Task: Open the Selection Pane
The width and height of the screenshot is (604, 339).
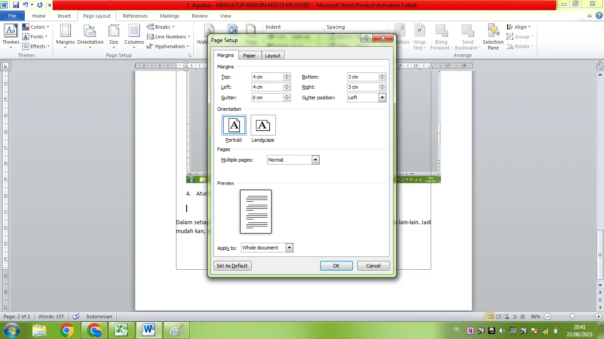Action: [493, 37]
